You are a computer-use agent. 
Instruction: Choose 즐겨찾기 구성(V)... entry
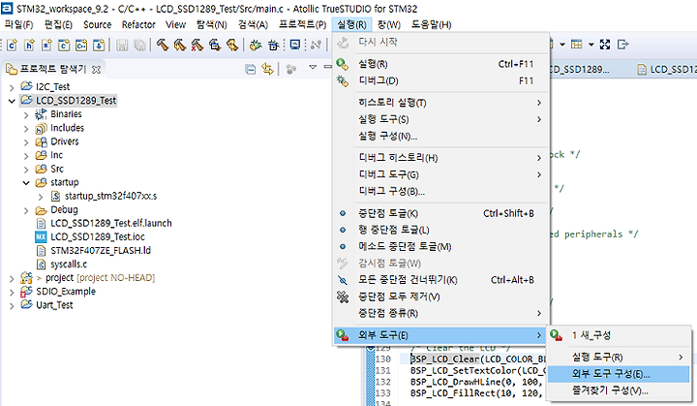(x=619, y=390)
